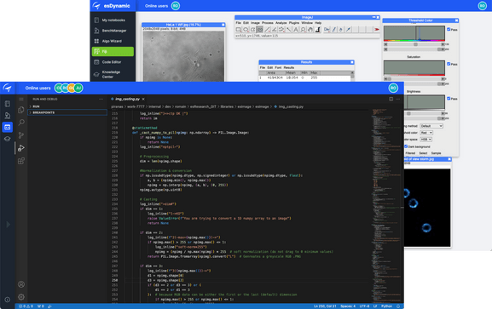
Task: Open ImageJ Plugins menu
Action: point(294,23)
